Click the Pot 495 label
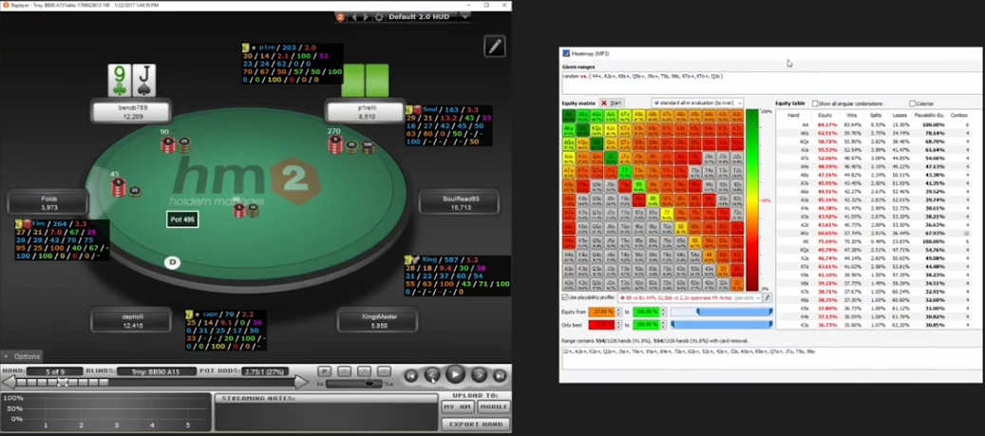Image resolution: width=985 pixels, height=436 pixels. click(x=182, y=219)
